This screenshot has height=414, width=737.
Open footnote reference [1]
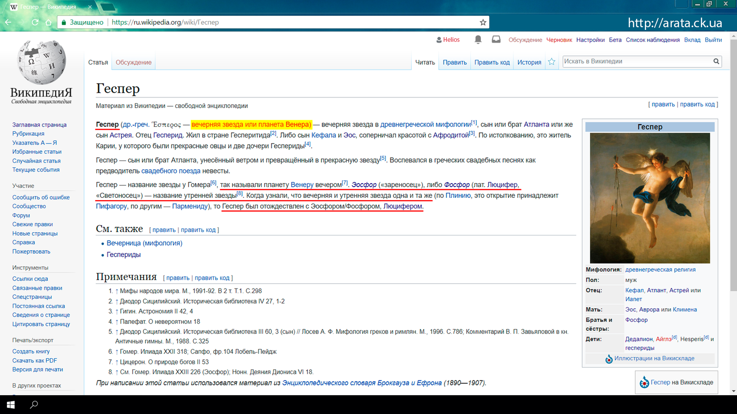click(474, 122)
